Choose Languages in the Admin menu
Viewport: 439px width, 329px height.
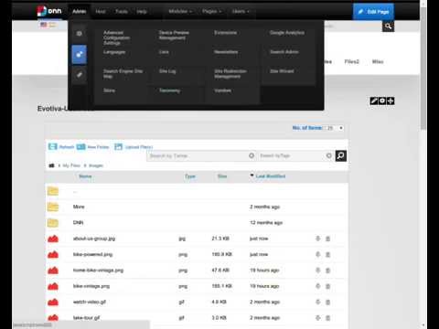coord(114,52)
